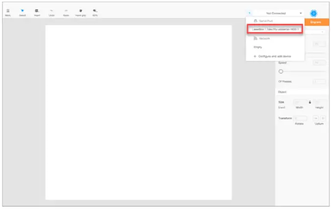This screenshot has height=209, width=331.
Task: Click the first flip button beside Transform
Action: click(316, 118)
